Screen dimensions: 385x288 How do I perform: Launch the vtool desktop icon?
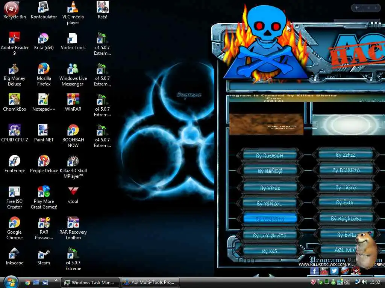pos(73,195)
